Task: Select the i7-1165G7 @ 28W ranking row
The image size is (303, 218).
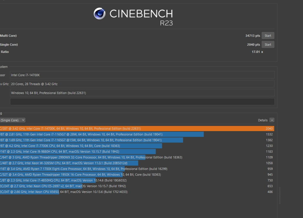Action: tap(137, 134)
